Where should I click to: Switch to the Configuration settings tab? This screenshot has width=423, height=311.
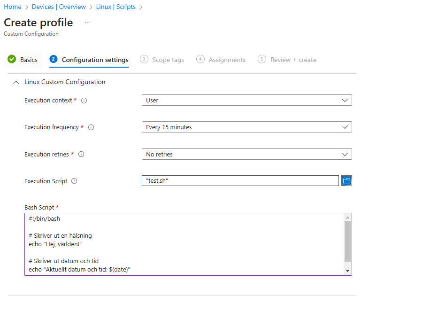coord(95,60)
